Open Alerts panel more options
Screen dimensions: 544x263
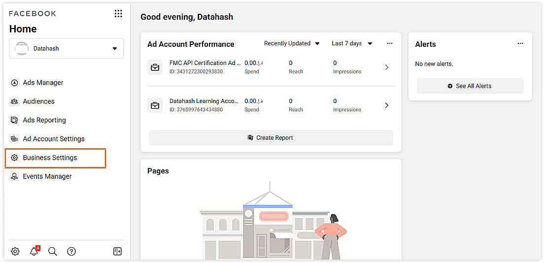[520, 43]
